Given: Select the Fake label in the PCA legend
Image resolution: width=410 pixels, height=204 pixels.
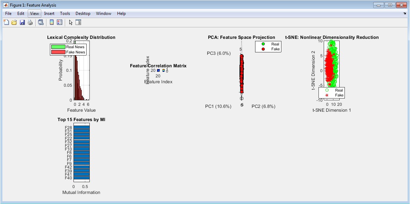Looking at the screenshot, I should [275, 49].
